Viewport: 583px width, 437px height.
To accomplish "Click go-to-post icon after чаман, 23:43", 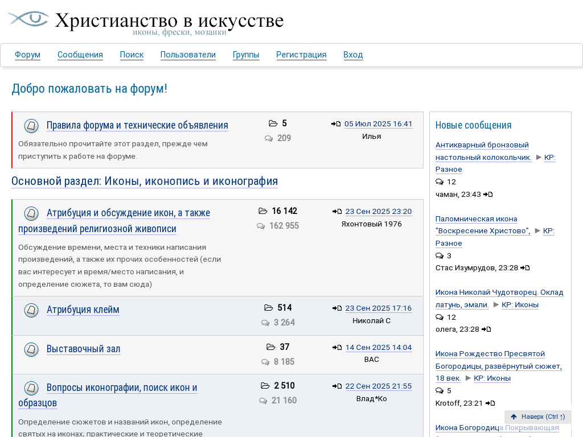I will click(488, 194).
